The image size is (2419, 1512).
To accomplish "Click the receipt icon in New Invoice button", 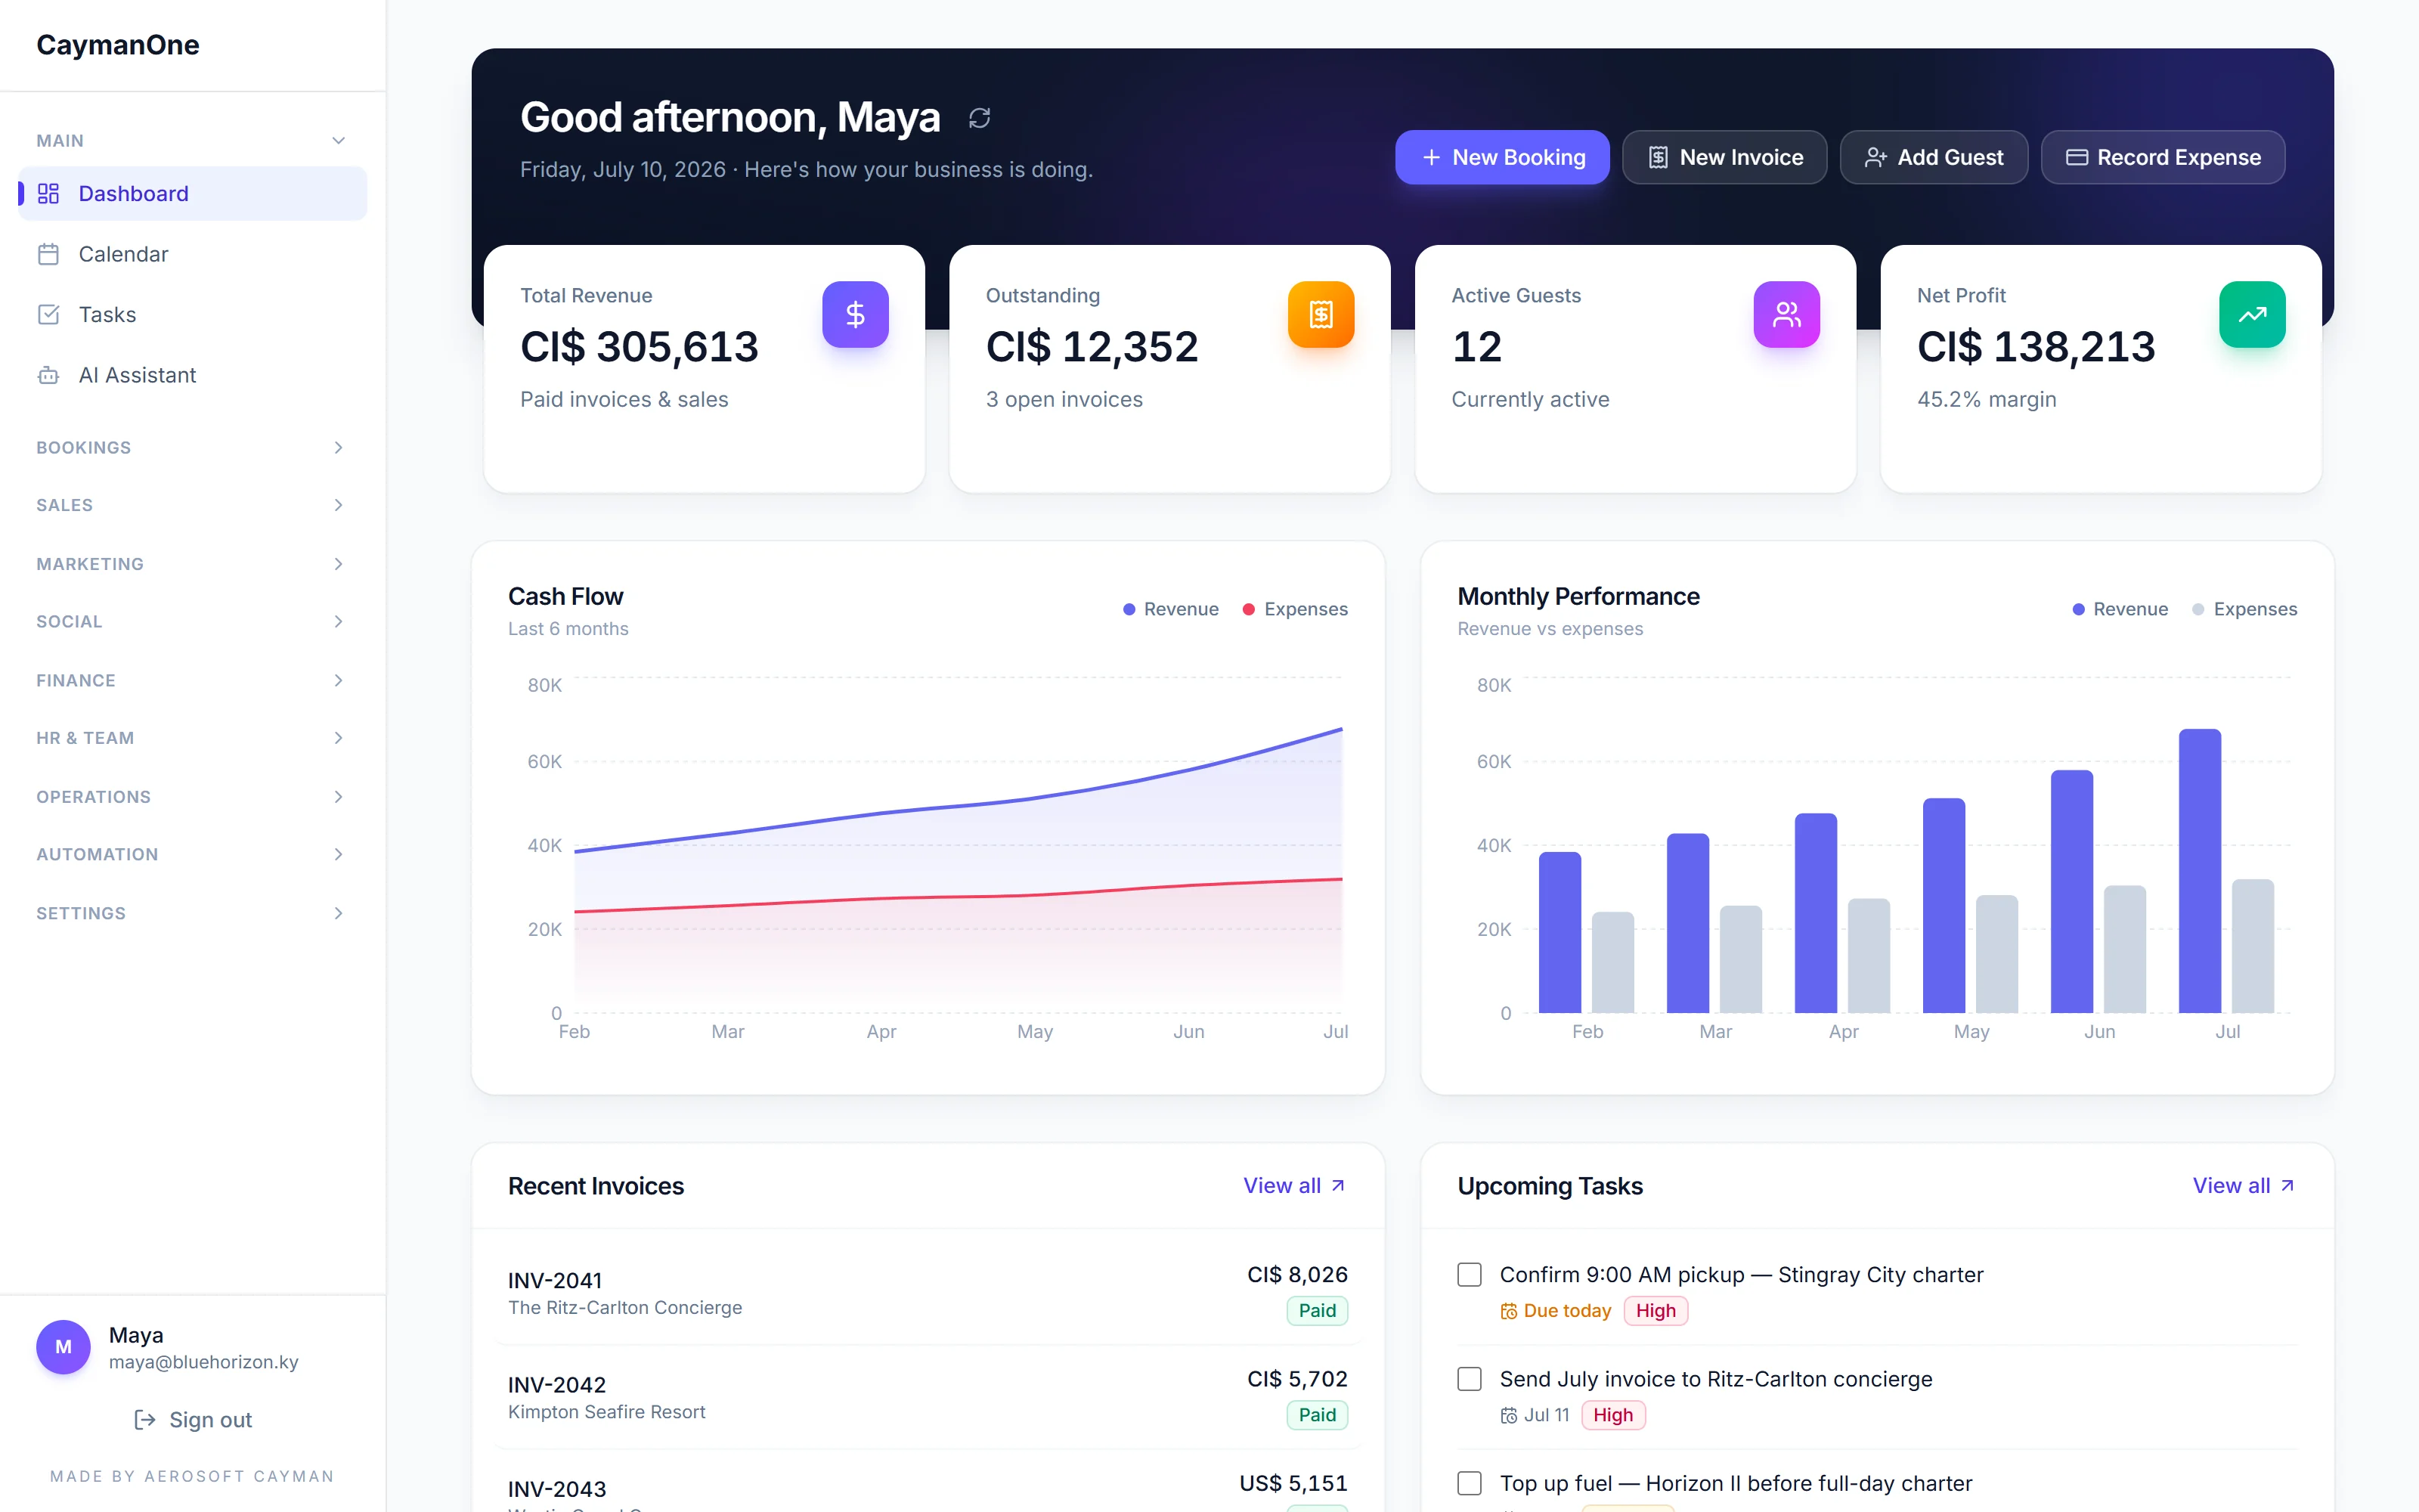I will click(1659, 157).
